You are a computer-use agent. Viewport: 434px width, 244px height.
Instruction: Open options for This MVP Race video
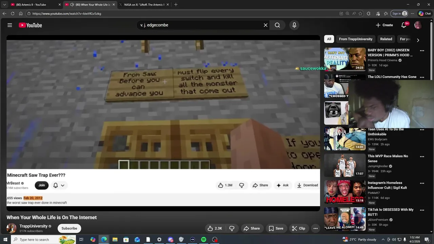click(422, 157)
